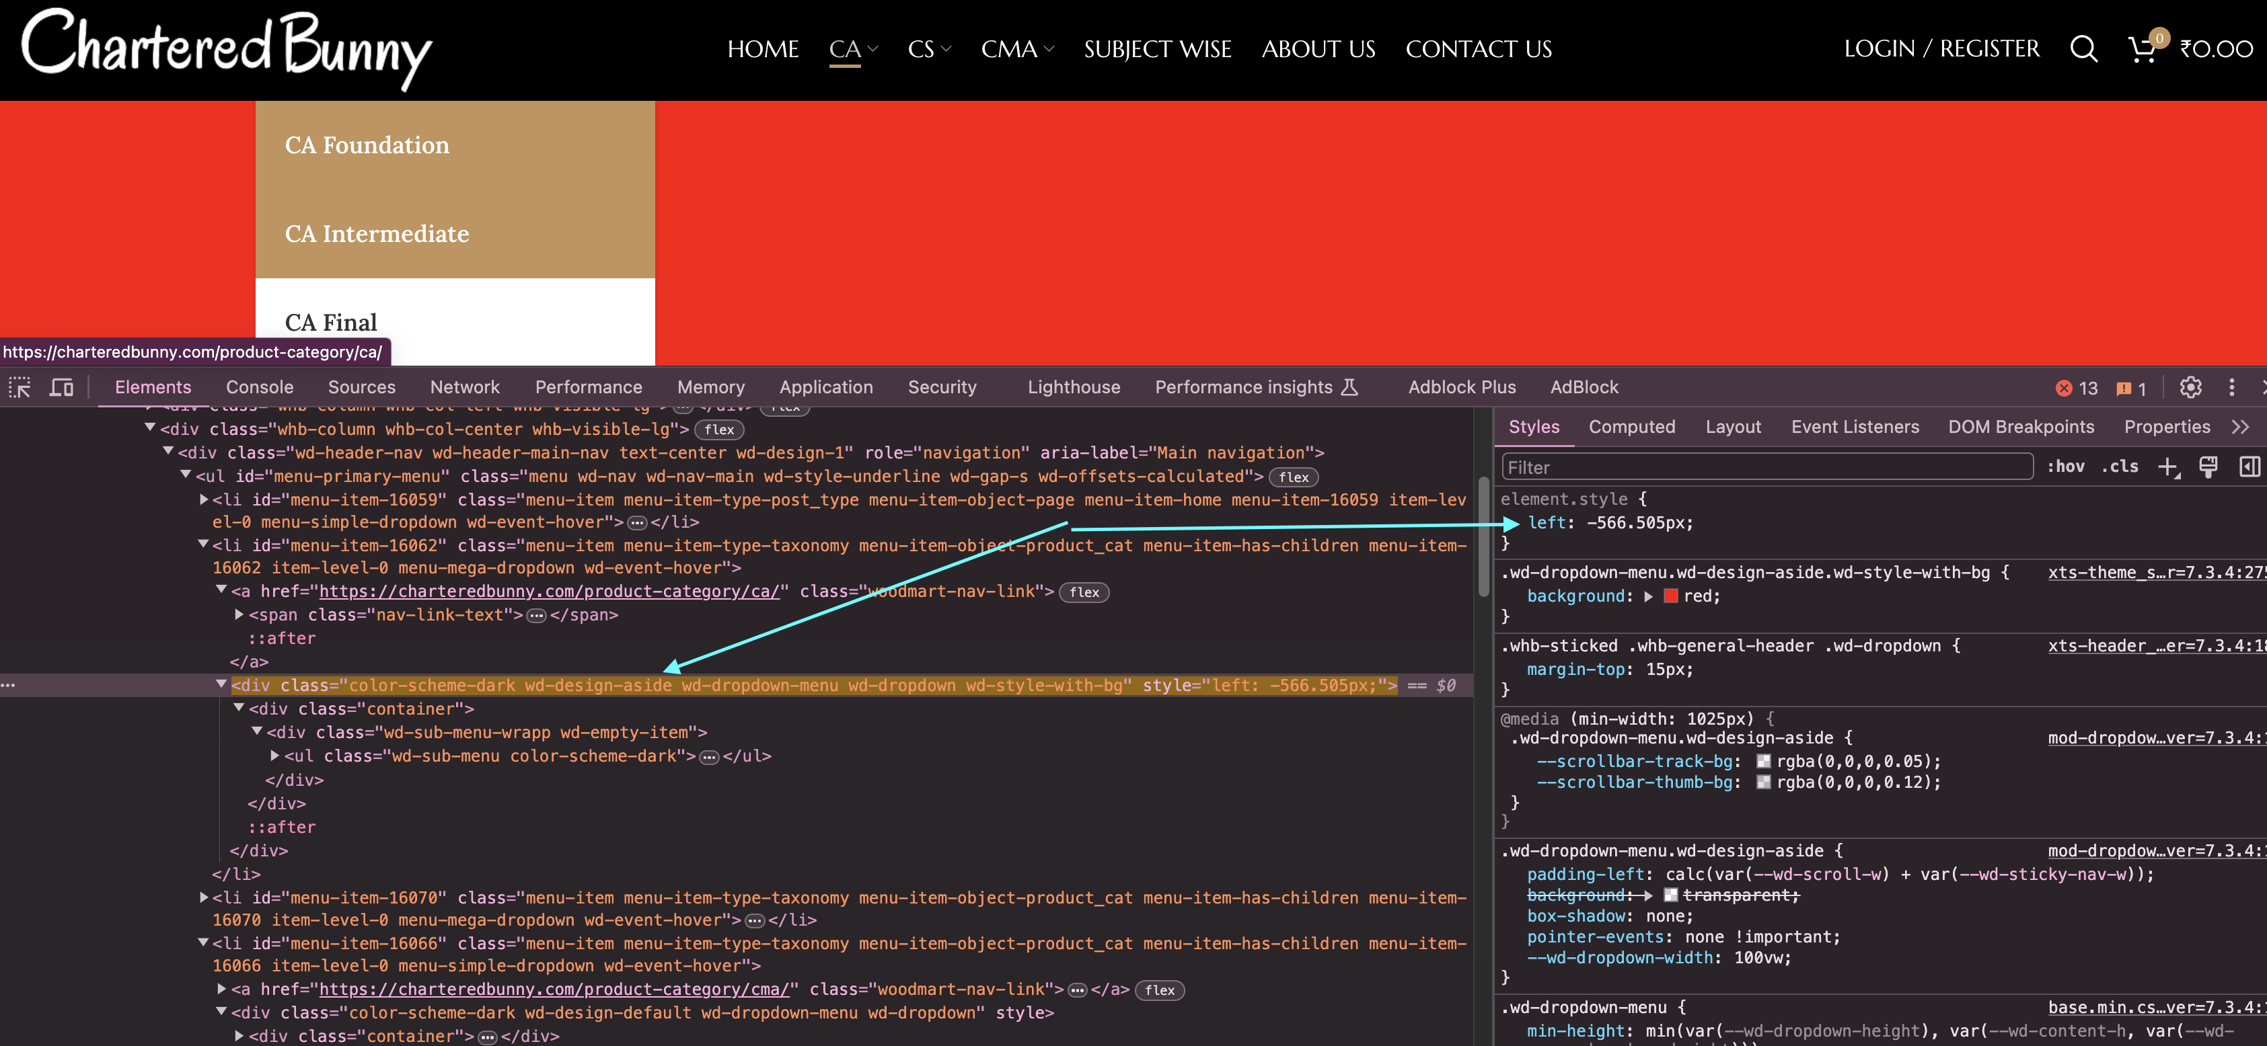2267x1046 pixels.
Task: Click red background color swatch
Action: 1670,596
